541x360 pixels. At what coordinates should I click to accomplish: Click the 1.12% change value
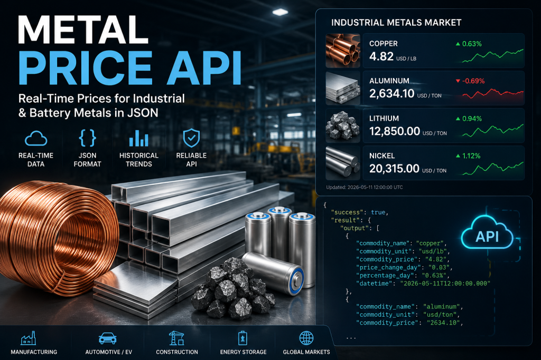(x=471, y=156)
